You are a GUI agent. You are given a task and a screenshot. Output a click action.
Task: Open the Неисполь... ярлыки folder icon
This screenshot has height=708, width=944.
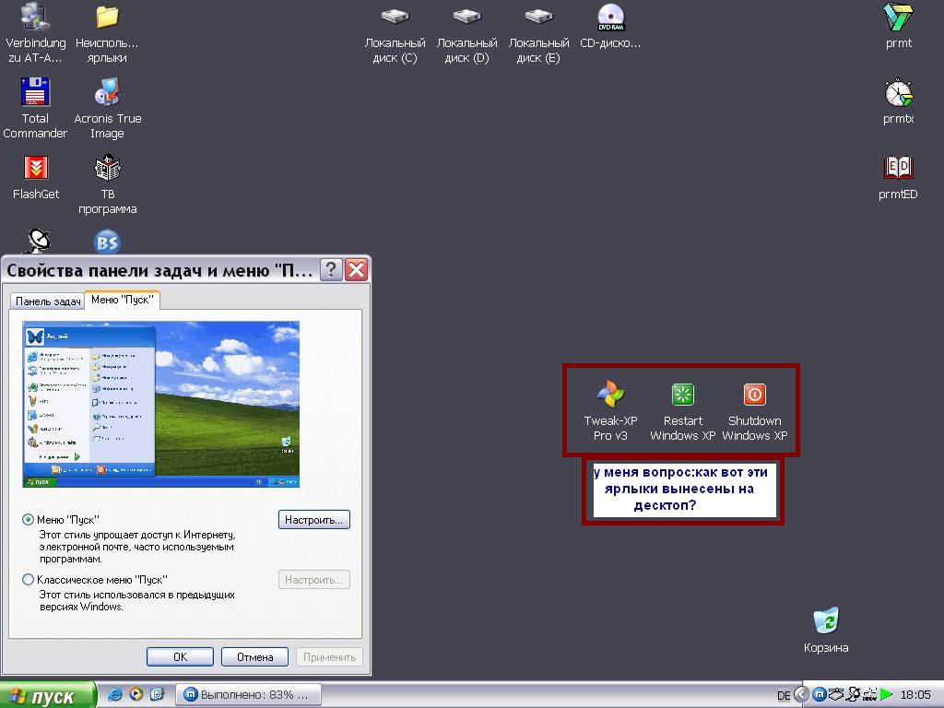point(107,33)
